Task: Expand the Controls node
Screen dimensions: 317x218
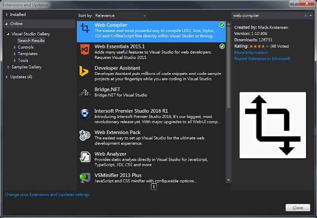Action: click(15, 47)
